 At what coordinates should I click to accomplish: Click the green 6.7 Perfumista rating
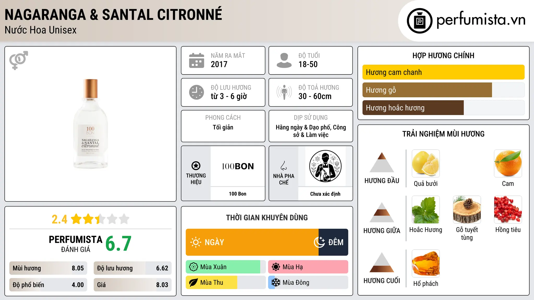tap(118, 244)
